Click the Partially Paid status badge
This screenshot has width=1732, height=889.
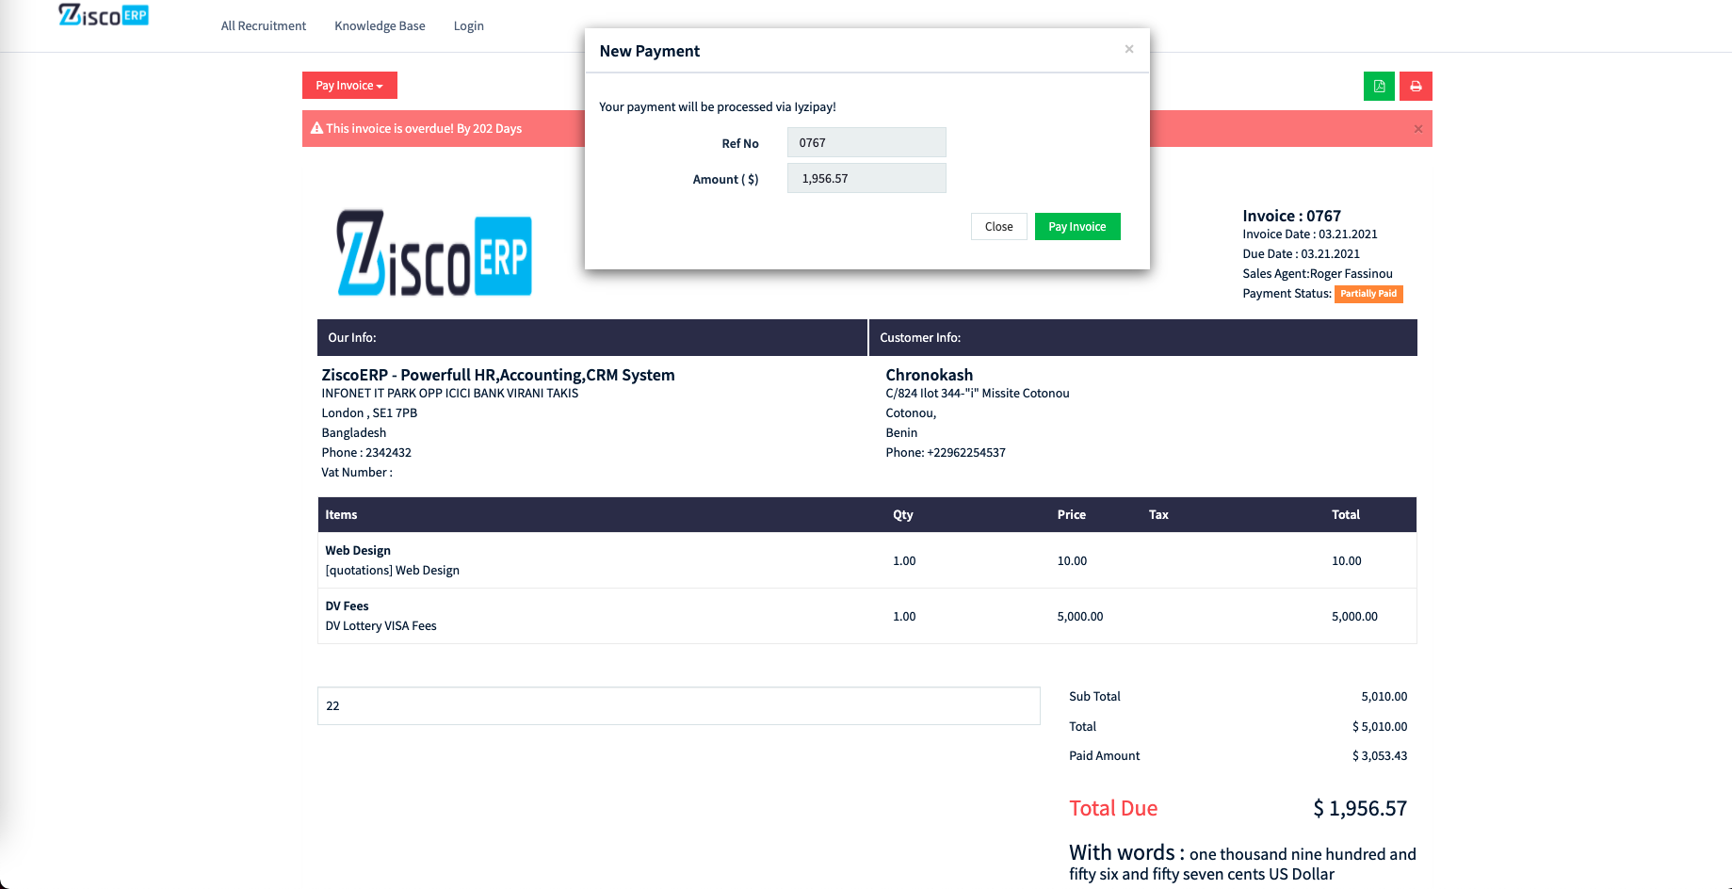(x=1368, y=294)
